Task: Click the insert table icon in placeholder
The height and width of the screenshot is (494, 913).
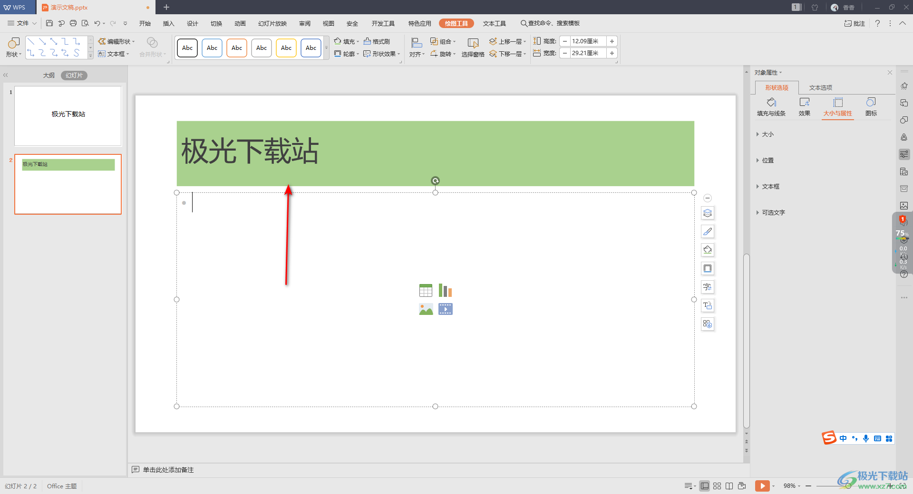Action: [426, 290]
